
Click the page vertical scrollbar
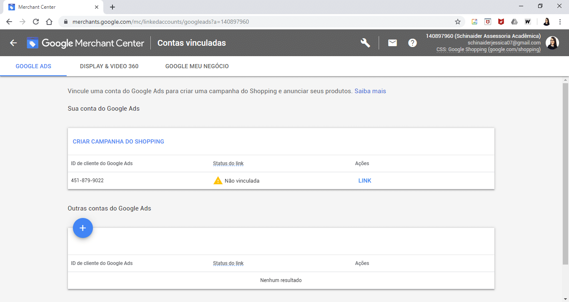point(565,174)
